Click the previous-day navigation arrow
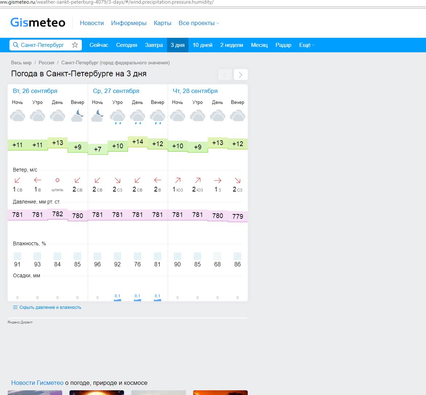 pos(225,74)
